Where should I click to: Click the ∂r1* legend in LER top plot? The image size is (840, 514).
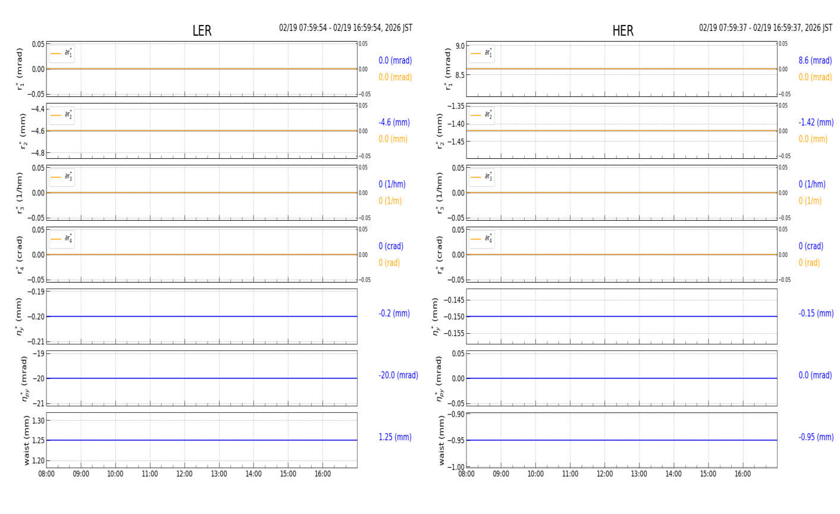click(62, 54)
